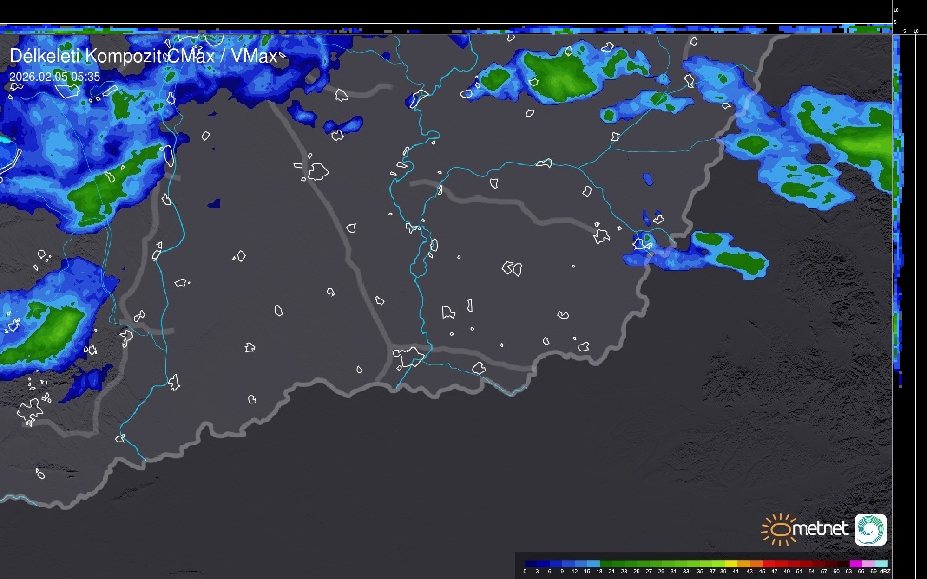This screenshot has height=579, width=927.
Task: Click the teal swirl radar app icon
Action: pyautogui.click(x=870, y=529)
